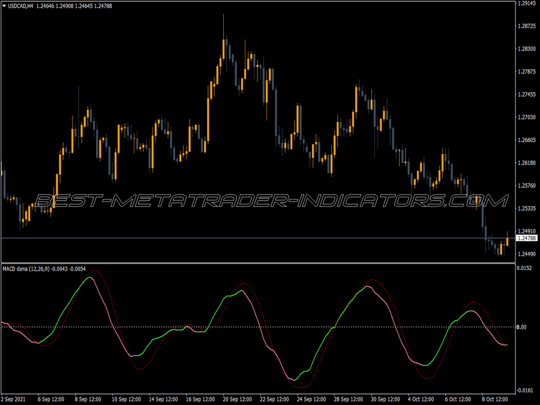
Task: Click price scale value 1.28300
Action: [527, 49]
